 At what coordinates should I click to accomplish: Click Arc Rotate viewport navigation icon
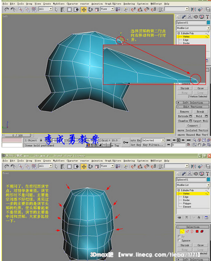[x=204, y=145]
